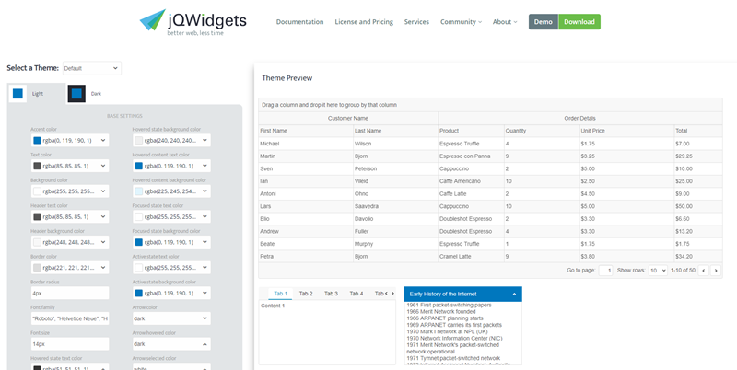The image size is (737, 370).
Task: Go to next grid page arrow
Action: tap(716, 271)
